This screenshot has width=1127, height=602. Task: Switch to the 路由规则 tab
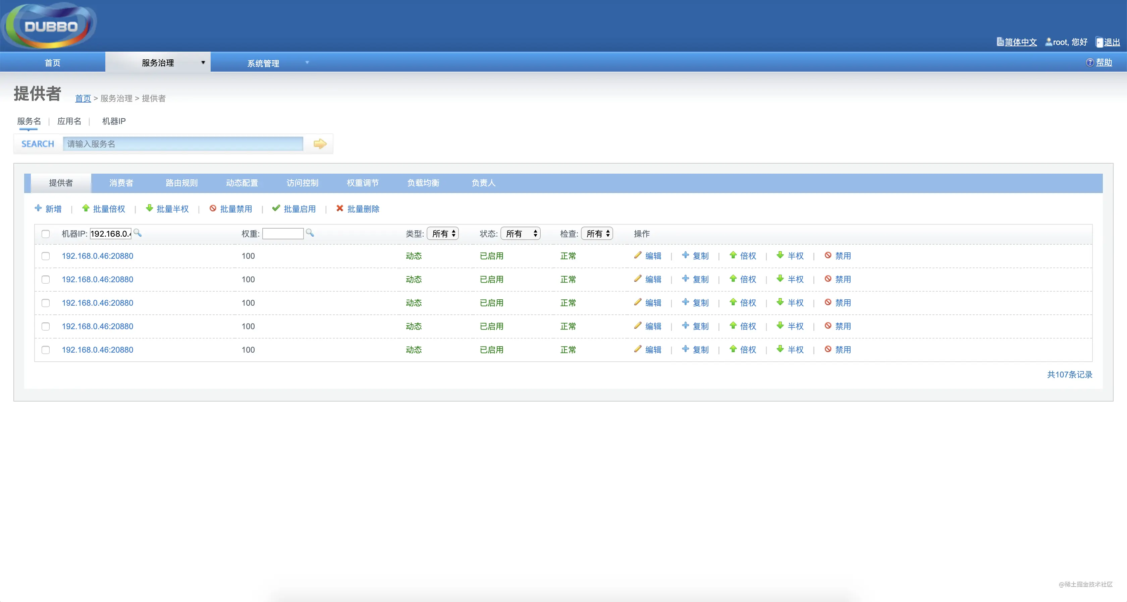pos(181,183)
